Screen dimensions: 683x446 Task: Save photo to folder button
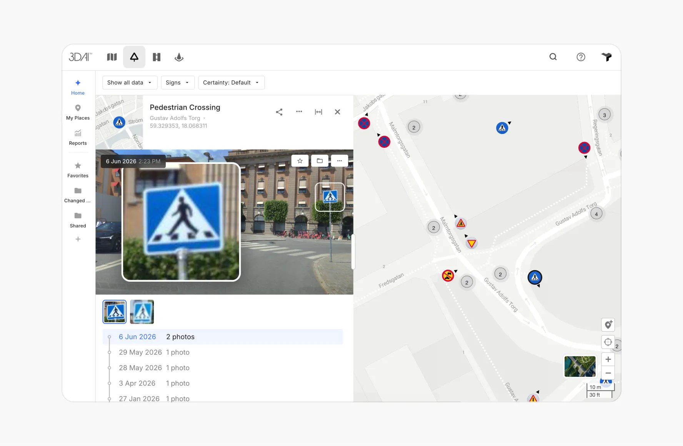click(x=320, y=161)
